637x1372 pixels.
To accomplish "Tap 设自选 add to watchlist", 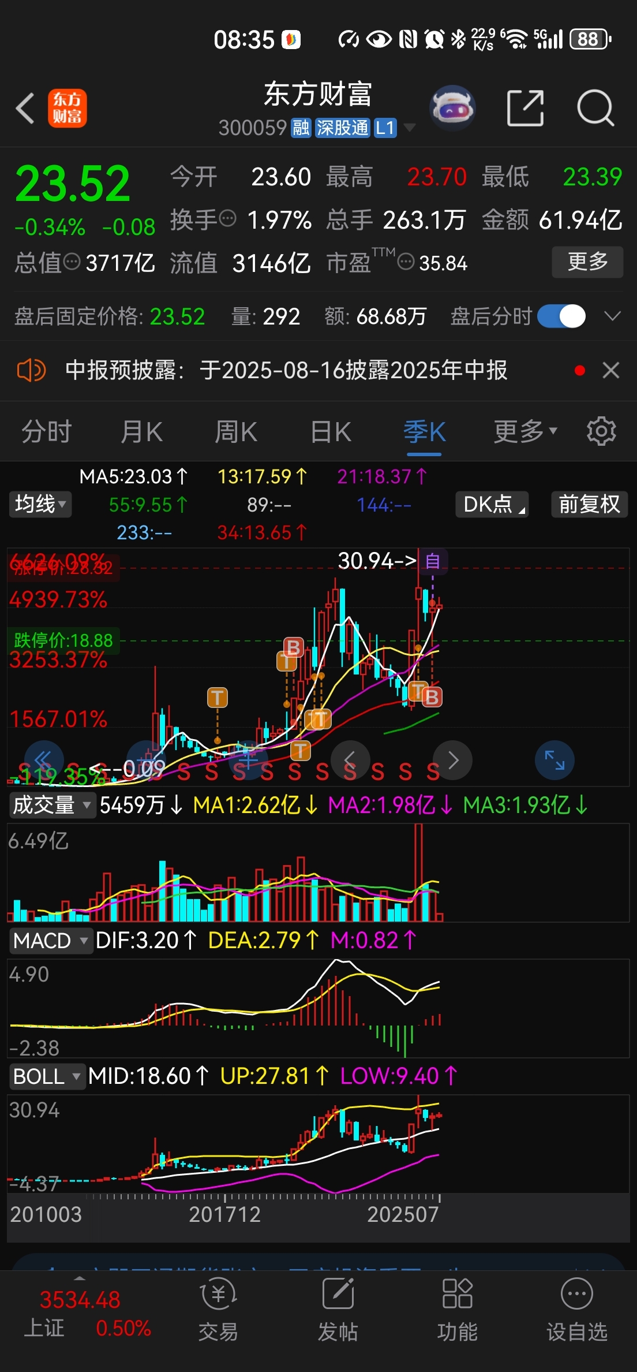I will (x=577, y=1310).
